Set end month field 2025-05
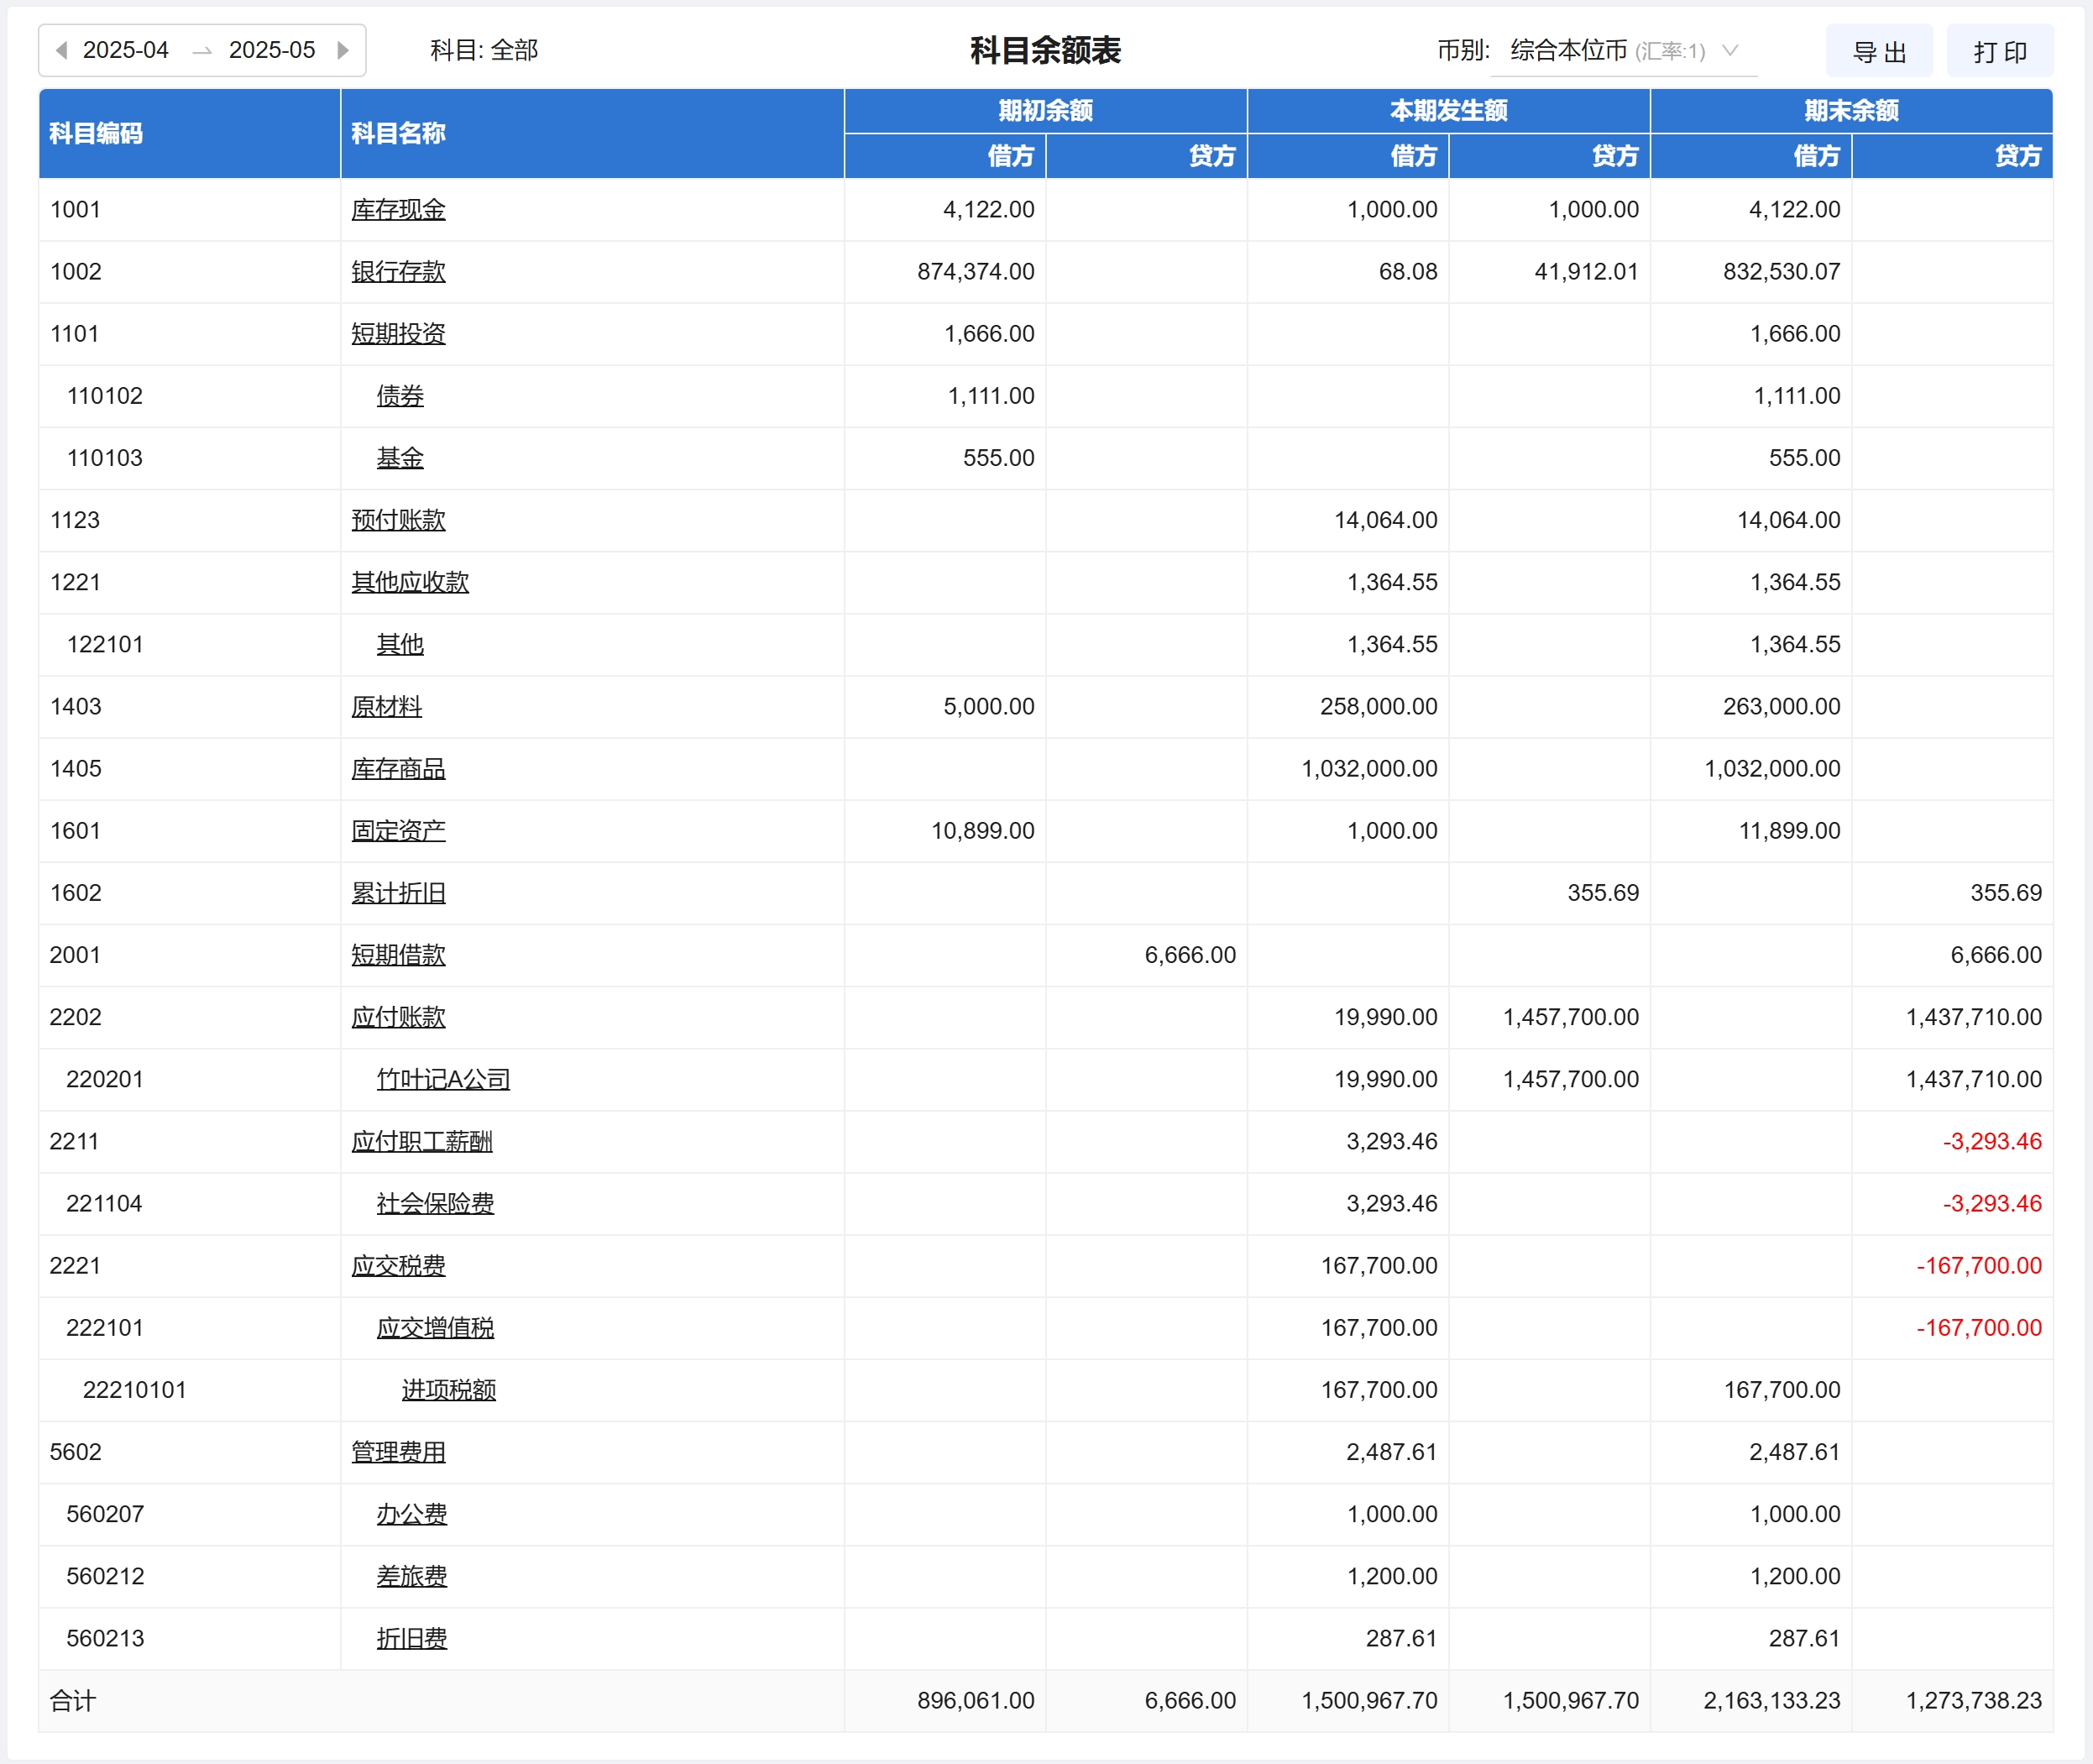The height and width of the screenshot is (1764, 2093). point(272,50)
